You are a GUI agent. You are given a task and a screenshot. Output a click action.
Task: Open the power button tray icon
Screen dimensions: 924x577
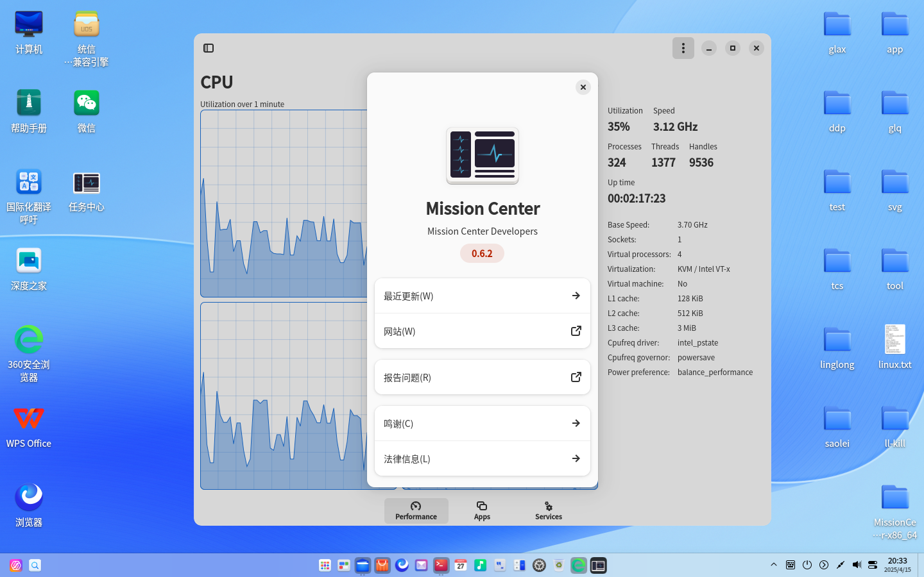807,565
